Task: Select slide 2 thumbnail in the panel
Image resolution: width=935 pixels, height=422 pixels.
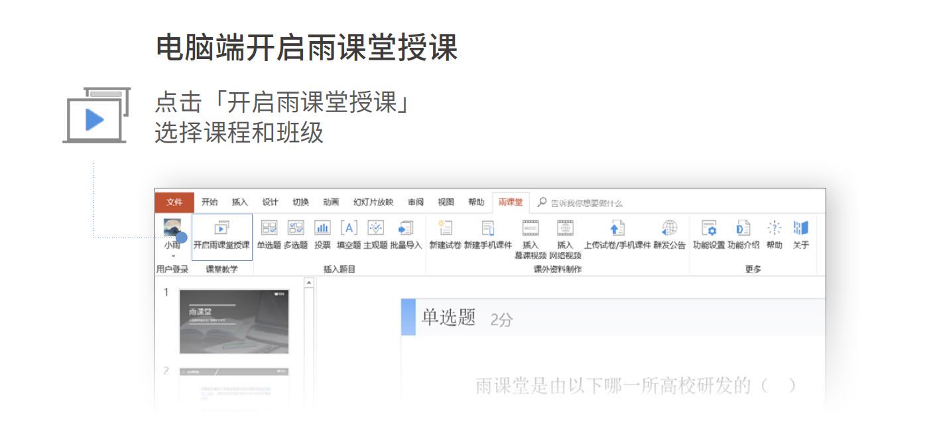Action: 234,389
